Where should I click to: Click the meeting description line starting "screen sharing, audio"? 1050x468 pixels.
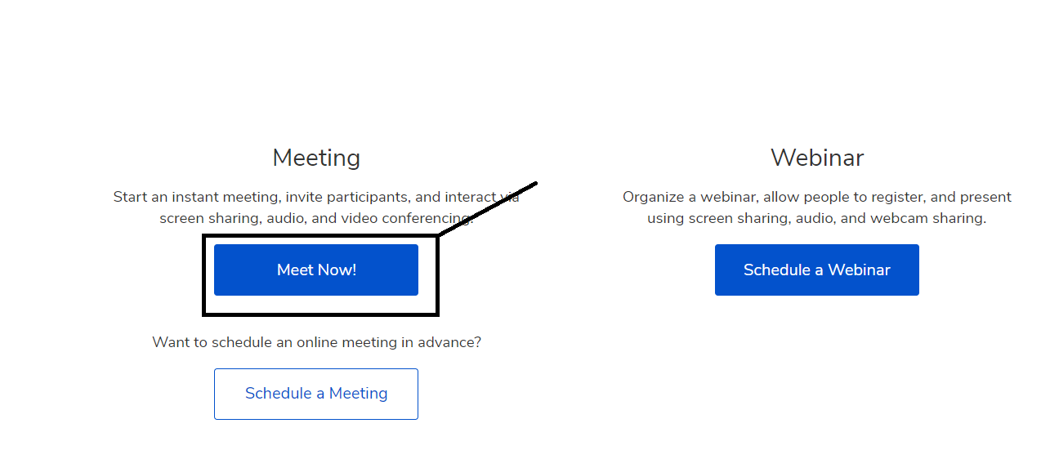click(315, 218)
